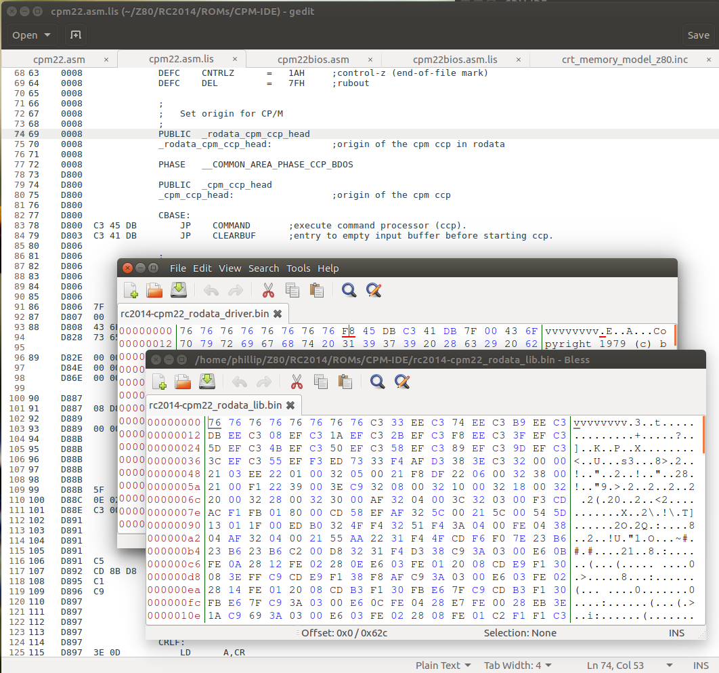The width and height of the screenshot is (719, 673).
Task: Click Find and Replace icon in rodata_driver window
Action: coord(374,290)
